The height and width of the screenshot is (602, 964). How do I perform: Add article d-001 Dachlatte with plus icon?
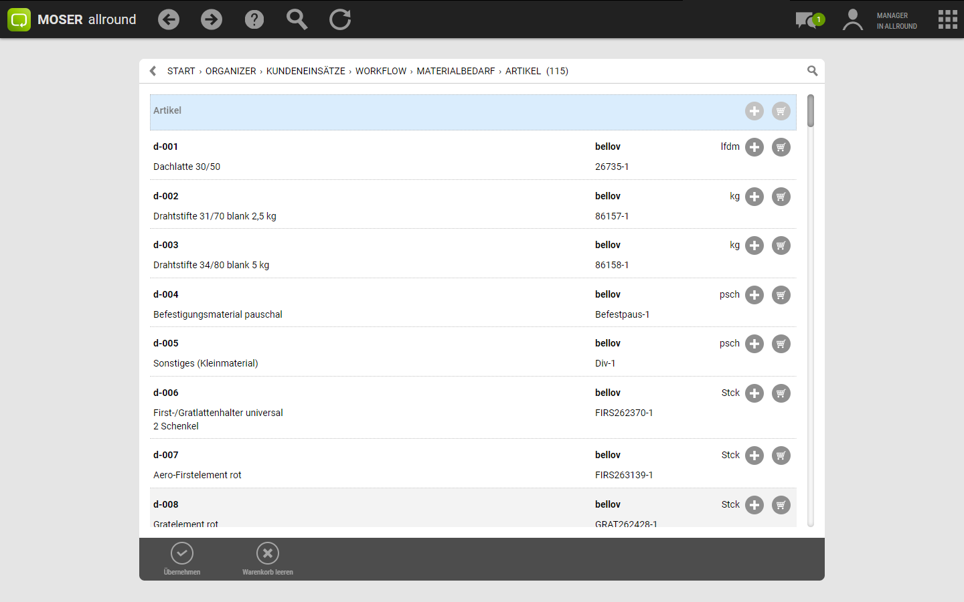754,147
